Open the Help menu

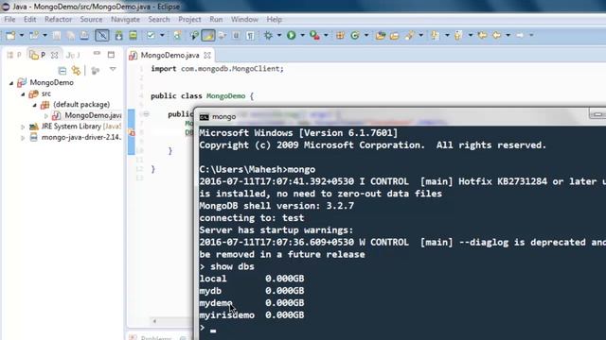274,19
